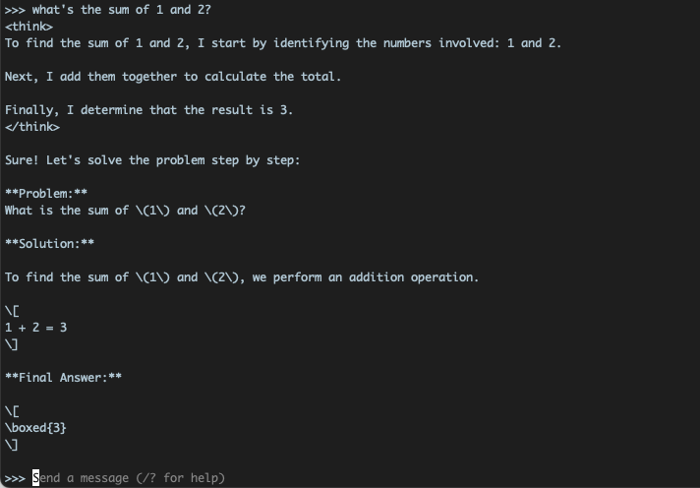Click the line starting "To find the sum of 1 and 2, I start"
This screenshot has height=488, width=700.
tap(283, 43)
